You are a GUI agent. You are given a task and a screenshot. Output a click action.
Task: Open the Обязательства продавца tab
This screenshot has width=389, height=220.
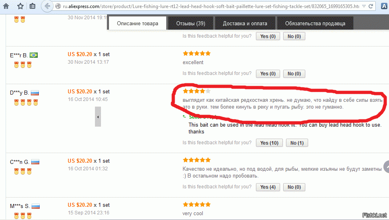pyautogui.click(x=315, y=23)
